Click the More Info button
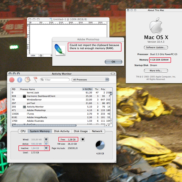 pyautogui.click(x=156, y=71)
